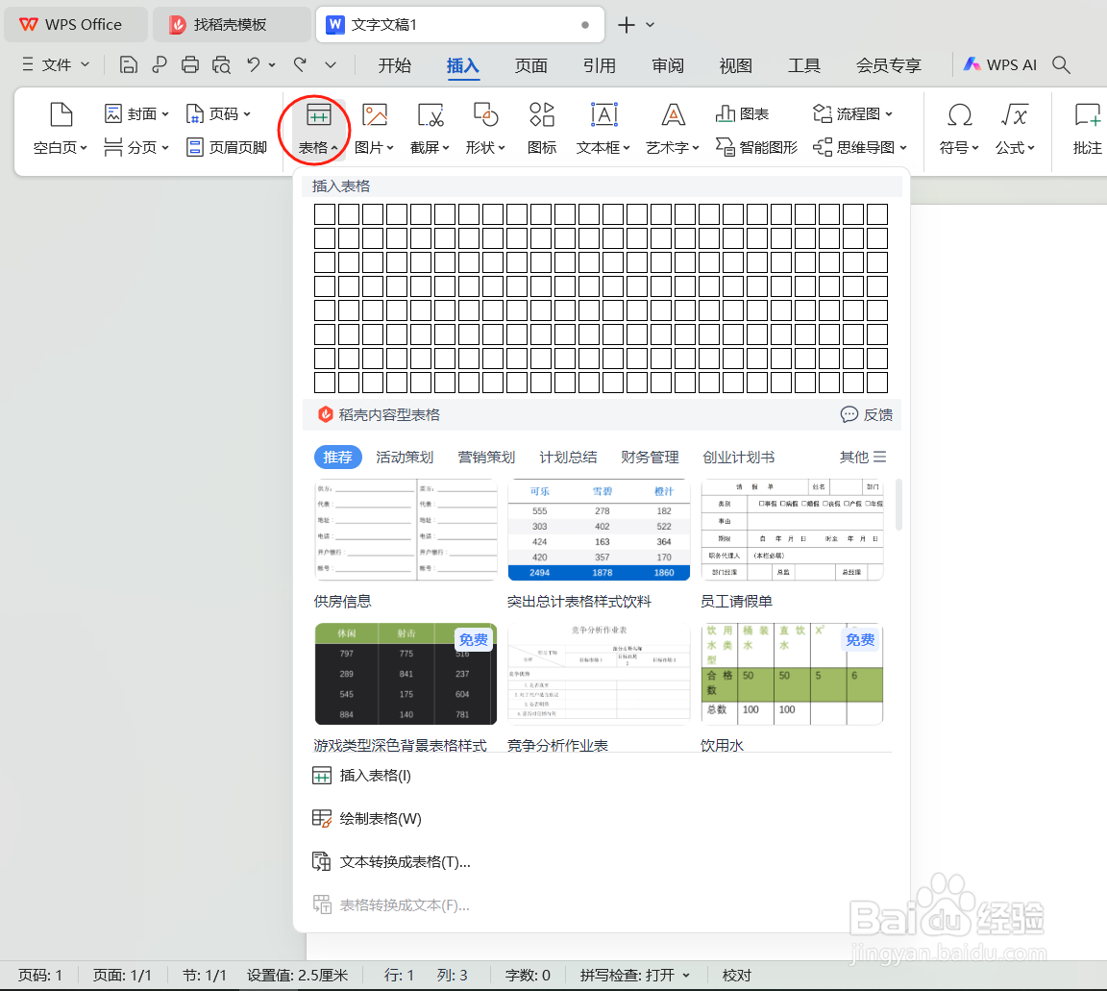The height and width of the screenshot is (991, 1107).
Task: Switch to the 页面 ribbon tab
Action: [530, 65]
